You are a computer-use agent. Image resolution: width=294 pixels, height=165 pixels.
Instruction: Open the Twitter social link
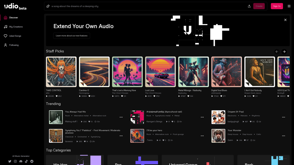pyautogui.click(x=10, y=161)
